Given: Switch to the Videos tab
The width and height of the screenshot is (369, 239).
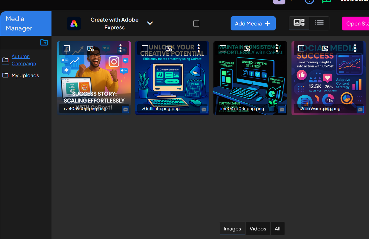Looking at the screenshot, I should pos(258,229).
